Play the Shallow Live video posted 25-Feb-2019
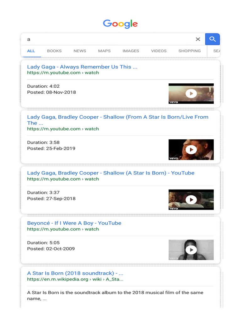The width and height of the screenshot is (241, 322). 191,149
